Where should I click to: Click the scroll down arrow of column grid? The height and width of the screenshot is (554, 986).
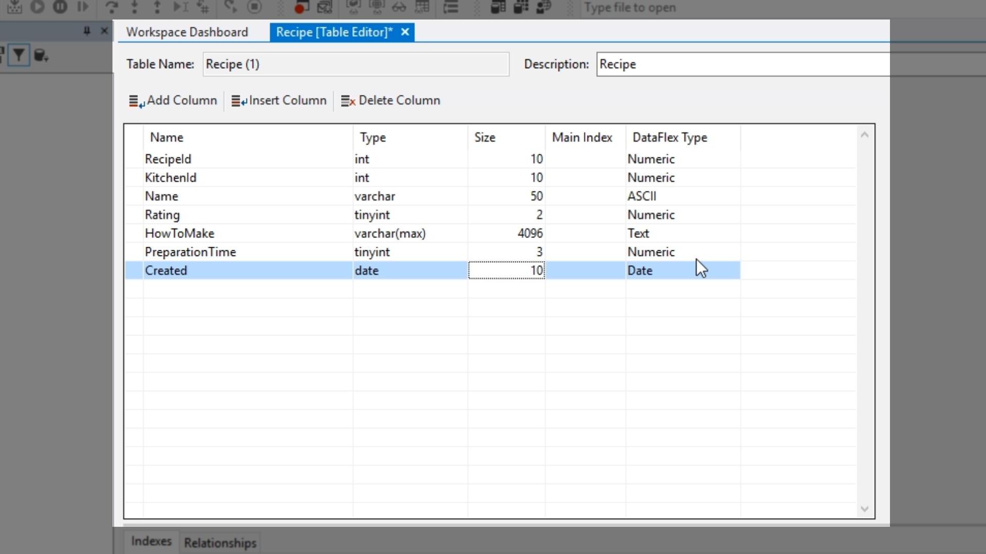[x=864, y=509]
